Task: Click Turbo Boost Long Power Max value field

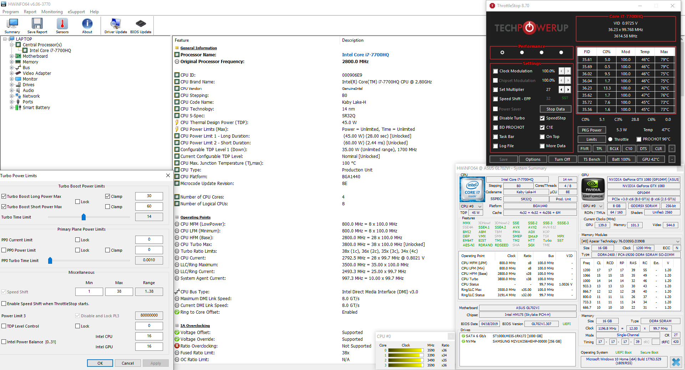Action: tap(149, 196)
